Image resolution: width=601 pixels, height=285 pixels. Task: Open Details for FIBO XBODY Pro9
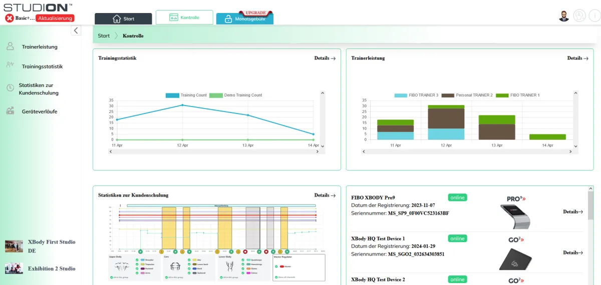click(573, 211)
